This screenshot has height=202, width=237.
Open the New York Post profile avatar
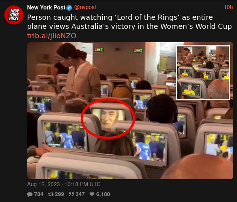(14, 15)
